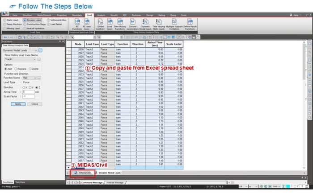Click ellipsis button next to Function Name
This screenshot has height=194, width=313.
[39, 78]
